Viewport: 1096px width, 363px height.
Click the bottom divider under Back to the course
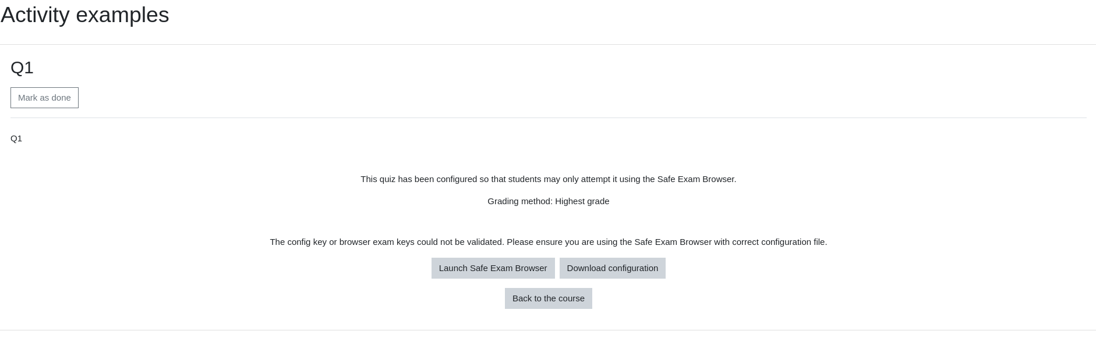548,330
